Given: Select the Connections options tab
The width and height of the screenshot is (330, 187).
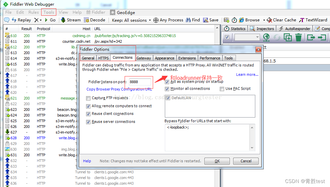Looking at the screenshot, I should click(123, 57).
